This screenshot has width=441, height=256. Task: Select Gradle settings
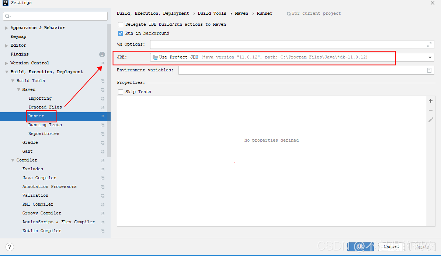coord(30,143)
